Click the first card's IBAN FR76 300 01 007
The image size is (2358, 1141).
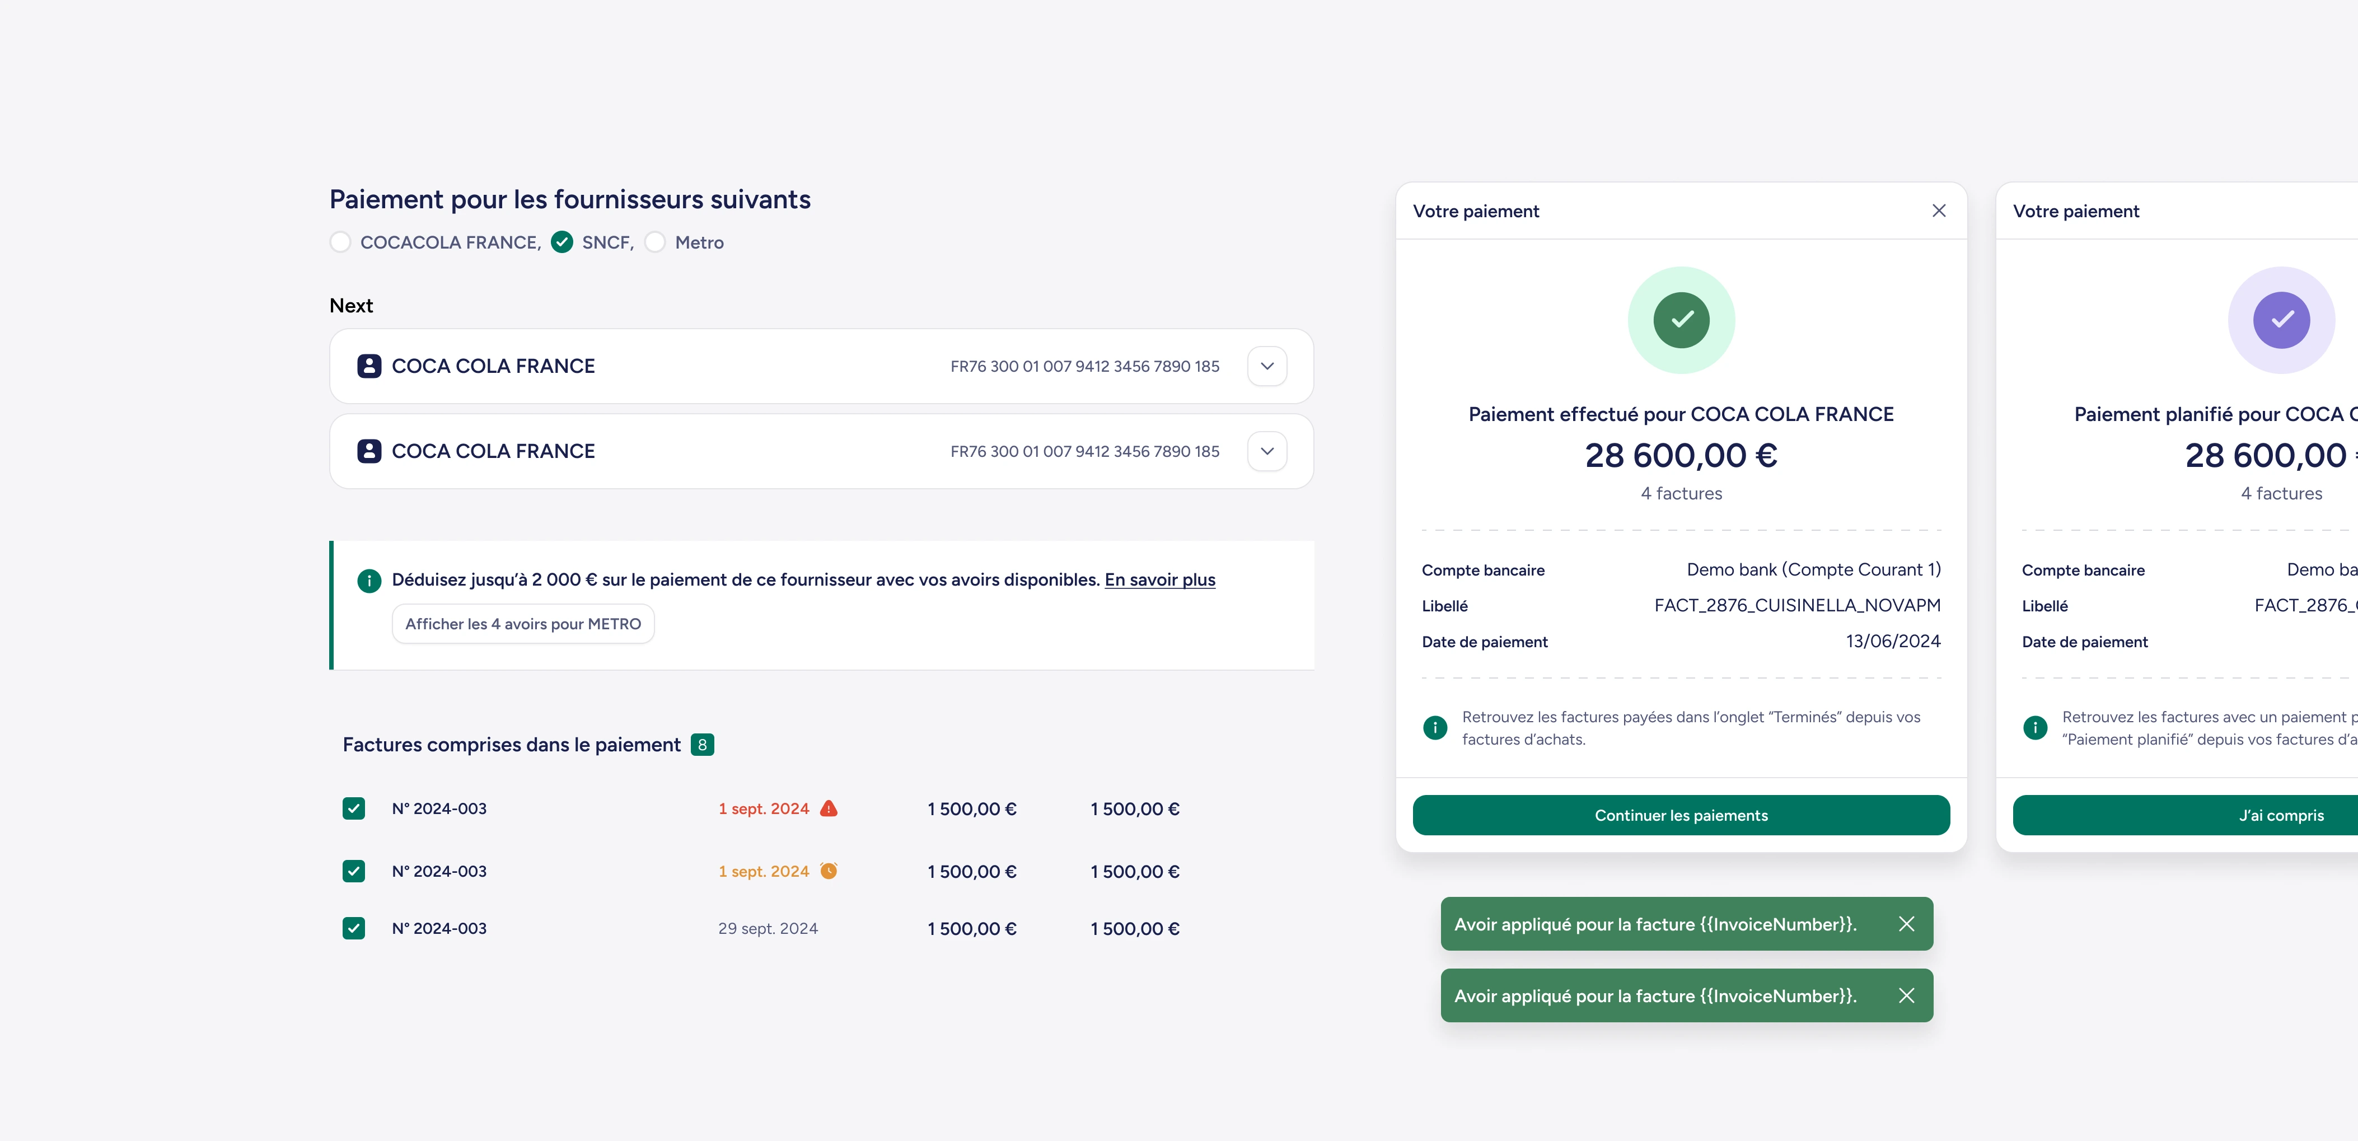pyautogui.click(x=1085, y=366)
